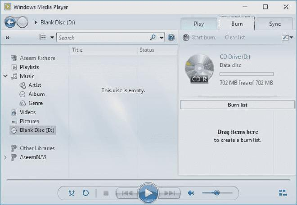Switch to Now Playing view
This screenshot has height=205, width=297.
(283, 193)
